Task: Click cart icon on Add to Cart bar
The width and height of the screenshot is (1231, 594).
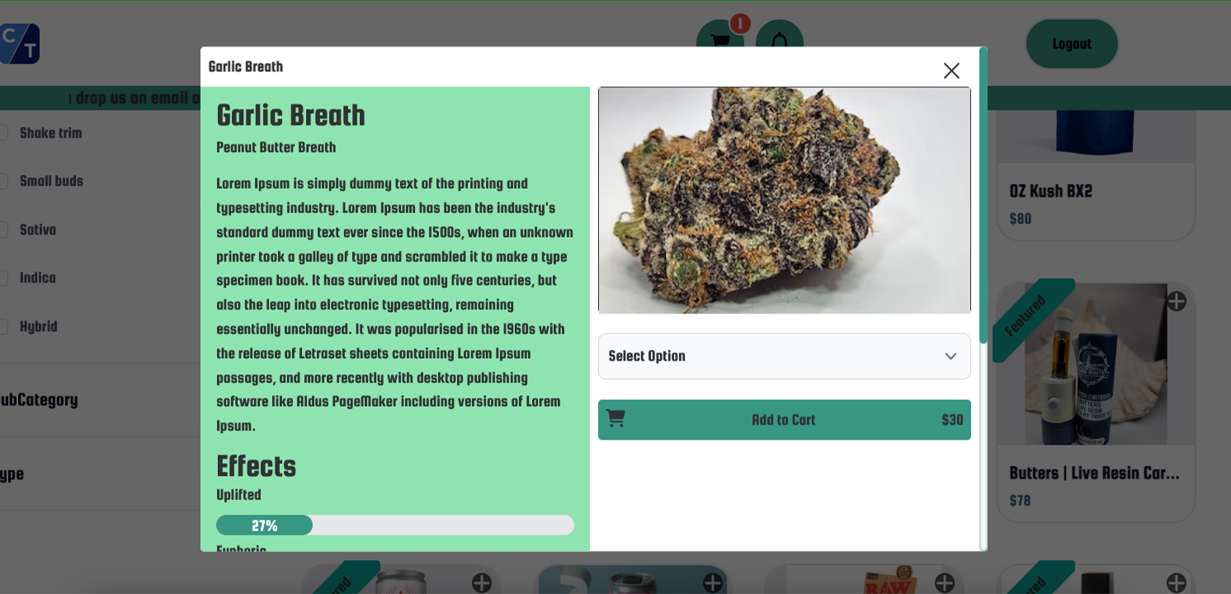Action: (615, 419)
